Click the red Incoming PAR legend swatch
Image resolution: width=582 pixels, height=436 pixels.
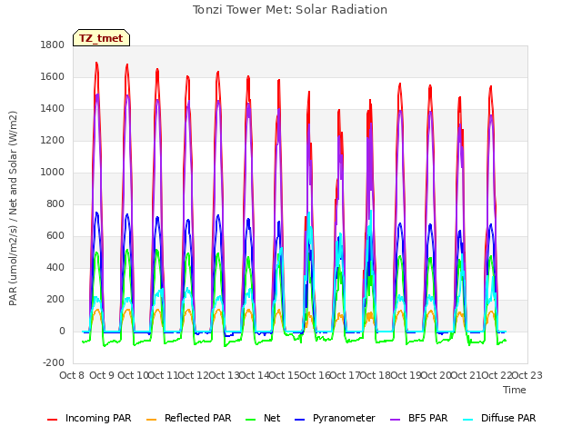point(53,420)
